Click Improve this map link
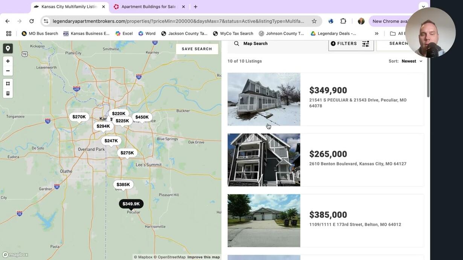Viewport: 463px width, 260px height. click(204, 257)
